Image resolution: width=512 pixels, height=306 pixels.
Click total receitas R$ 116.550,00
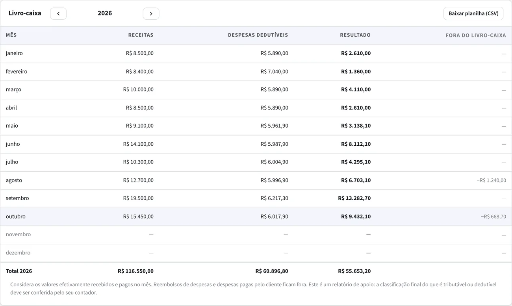point(135,271)
